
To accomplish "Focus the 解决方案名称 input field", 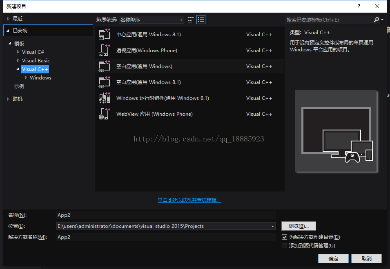I will [166, 237].
